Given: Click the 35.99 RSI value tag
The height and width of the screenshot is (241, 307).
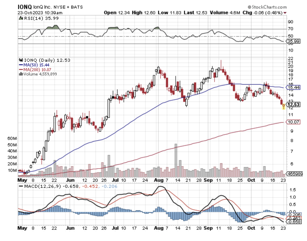Looking at the screenshot, I should pyautogui.click(x=293, y=41).
